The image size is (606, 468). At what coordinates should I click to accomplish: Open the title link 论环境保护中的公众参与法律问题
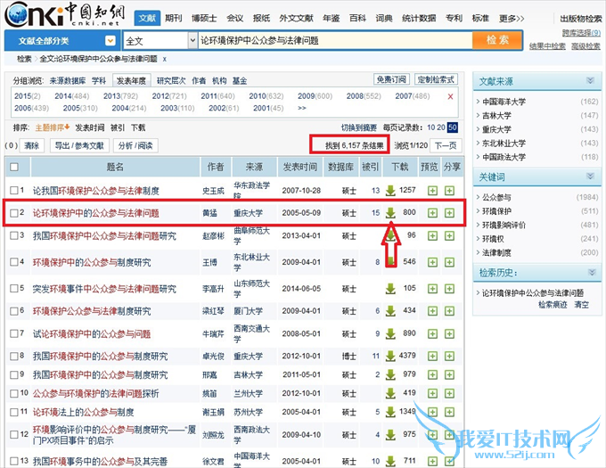pyautogui.click(x=95, y=213)
